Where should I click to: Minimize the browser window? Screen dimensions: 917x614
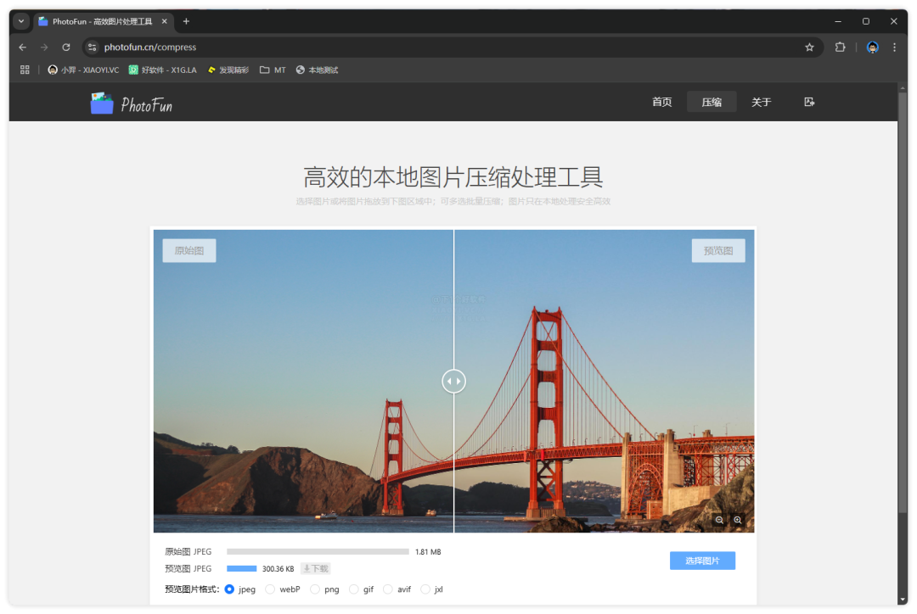pyautogui.click(x=838, y=21)
